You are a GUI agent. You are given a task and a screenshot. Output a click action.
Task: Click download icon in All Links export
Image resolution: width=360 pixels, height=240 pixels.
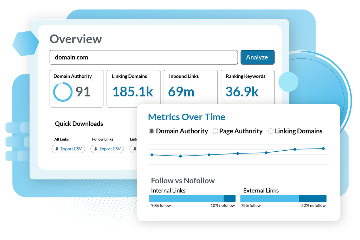(x=57, y=149)
